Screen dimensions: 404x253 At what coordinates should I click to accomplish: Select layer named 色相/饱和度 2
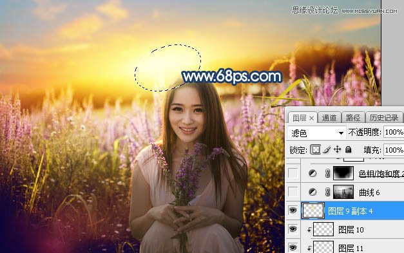pyautogui.click(x=381, y=174)
